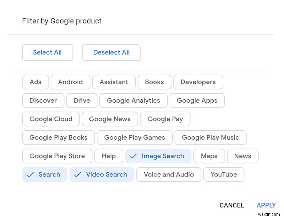
Task: Disable the Search filter chip
Action: (45, 174)
